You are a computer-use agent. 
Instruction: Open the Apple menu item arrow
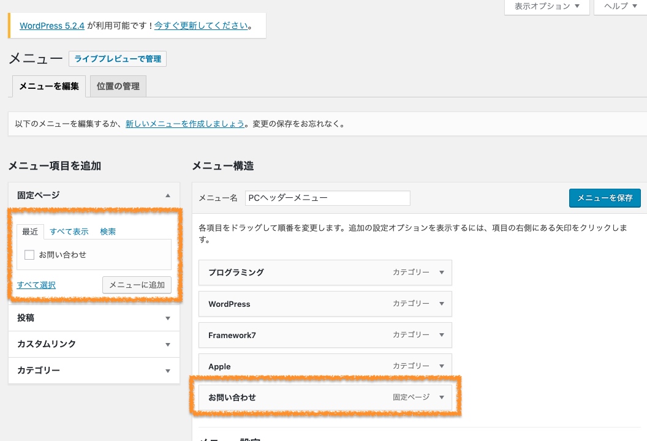point(441,366)
